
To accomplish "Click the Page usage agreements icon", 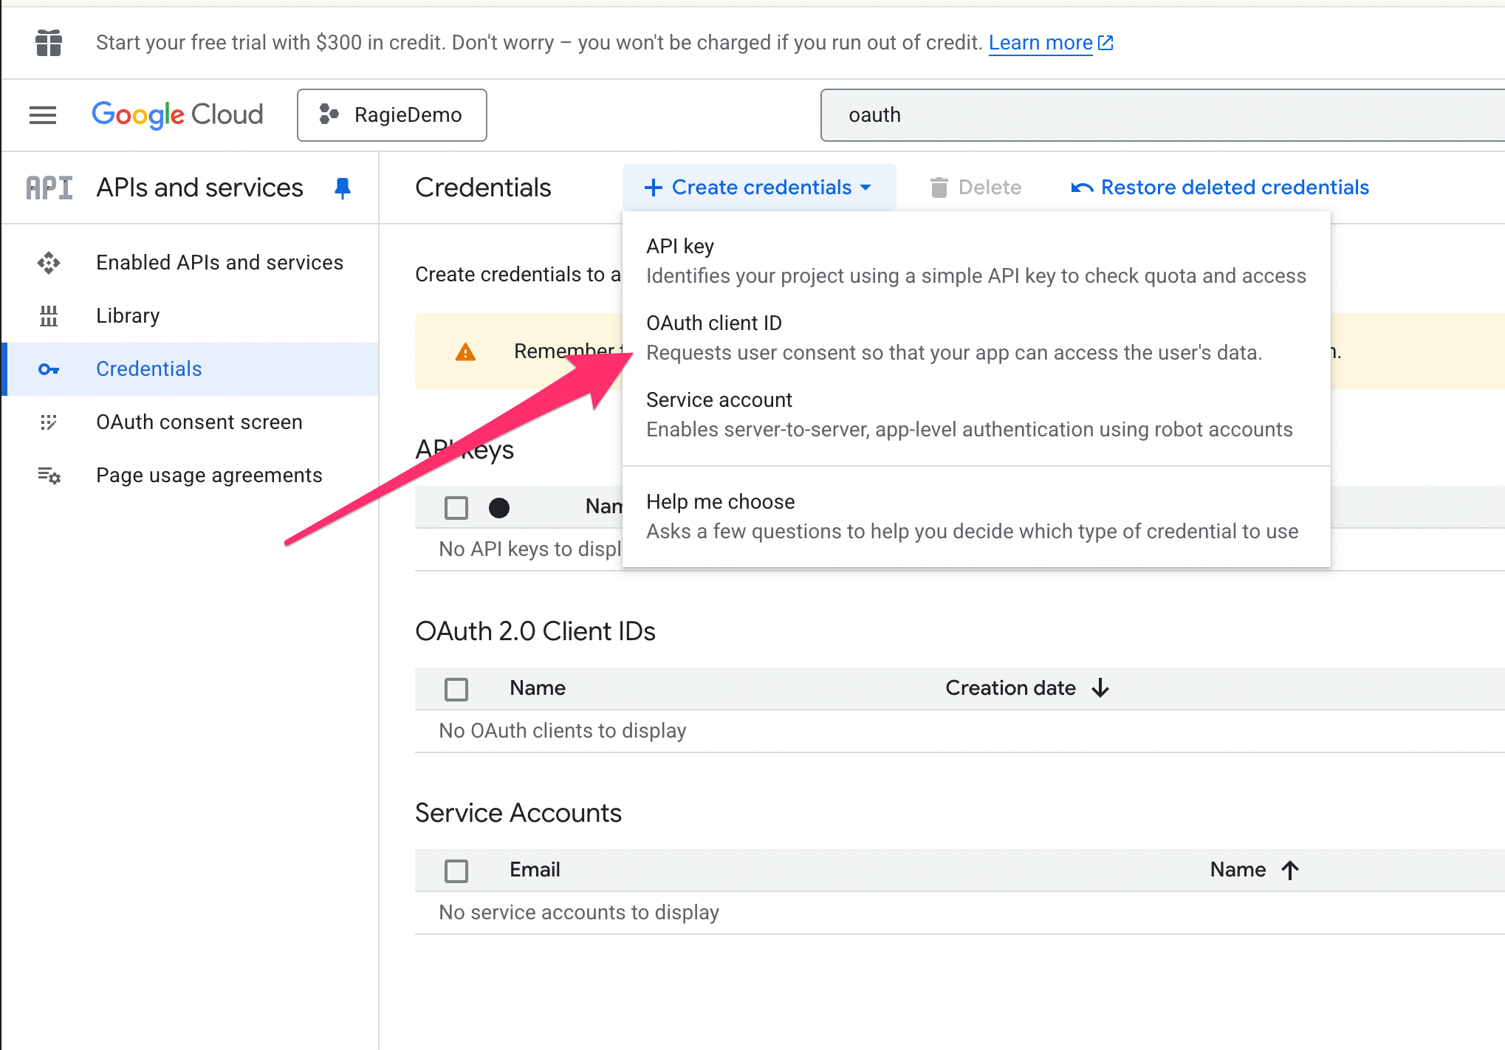I will pos(49,476).
